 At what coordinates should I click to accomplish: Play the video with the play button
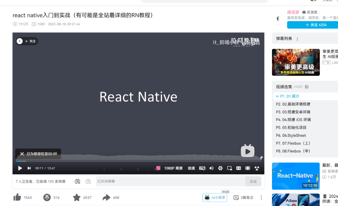point(20,168)
